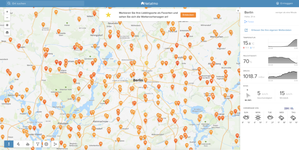Viewport: 299px width, 150px height.
Task: Switch map to wind view
Action: [28, 144]
